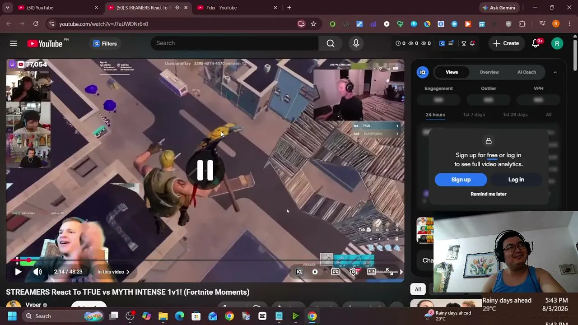View site information icon in the address bar

(51, 24)
